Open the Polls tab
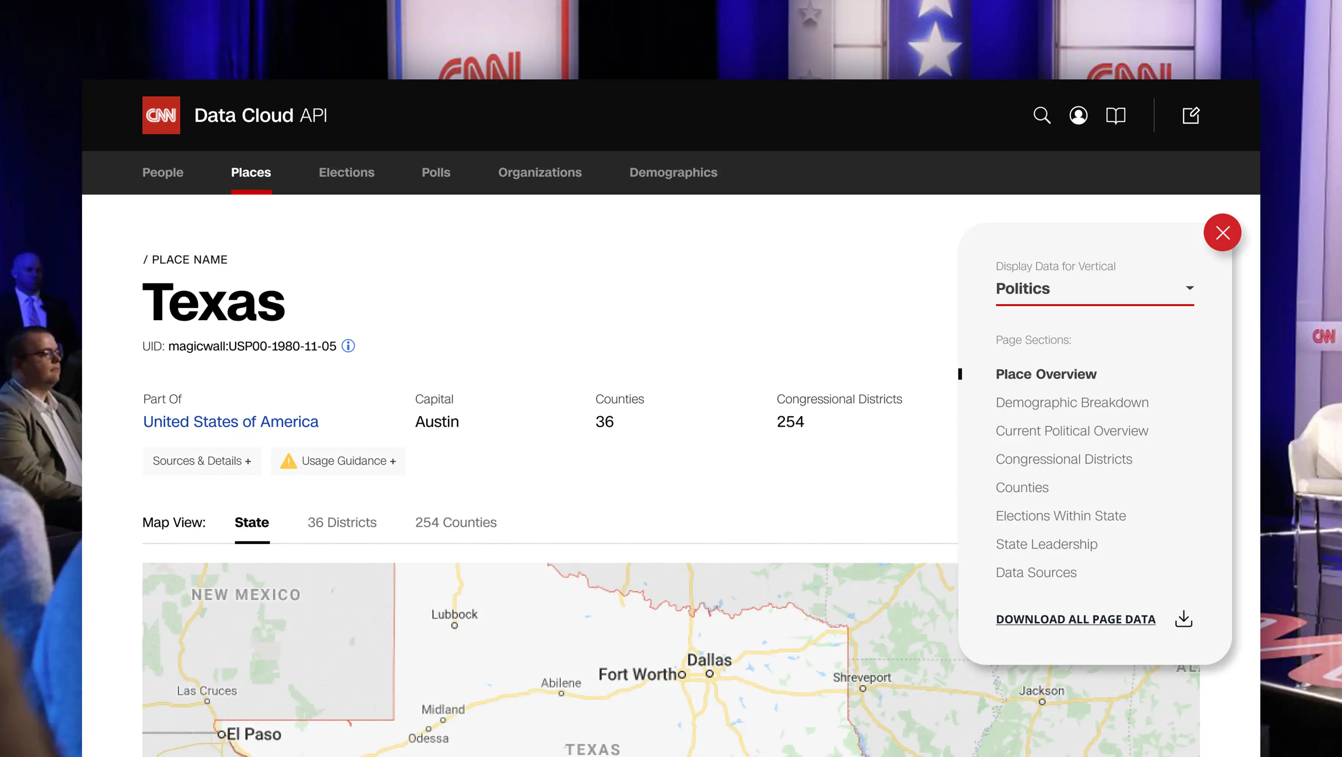The height and width of the screenshot is (757, 1342). [435, 173]
